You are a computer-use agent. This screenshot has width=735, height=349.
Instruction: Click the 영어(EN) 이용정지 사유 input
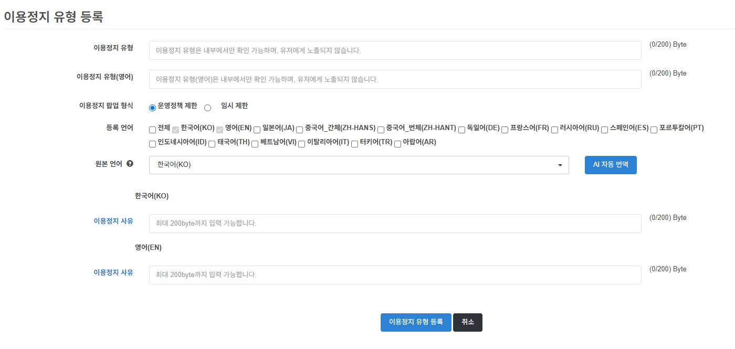click(395, 275)
